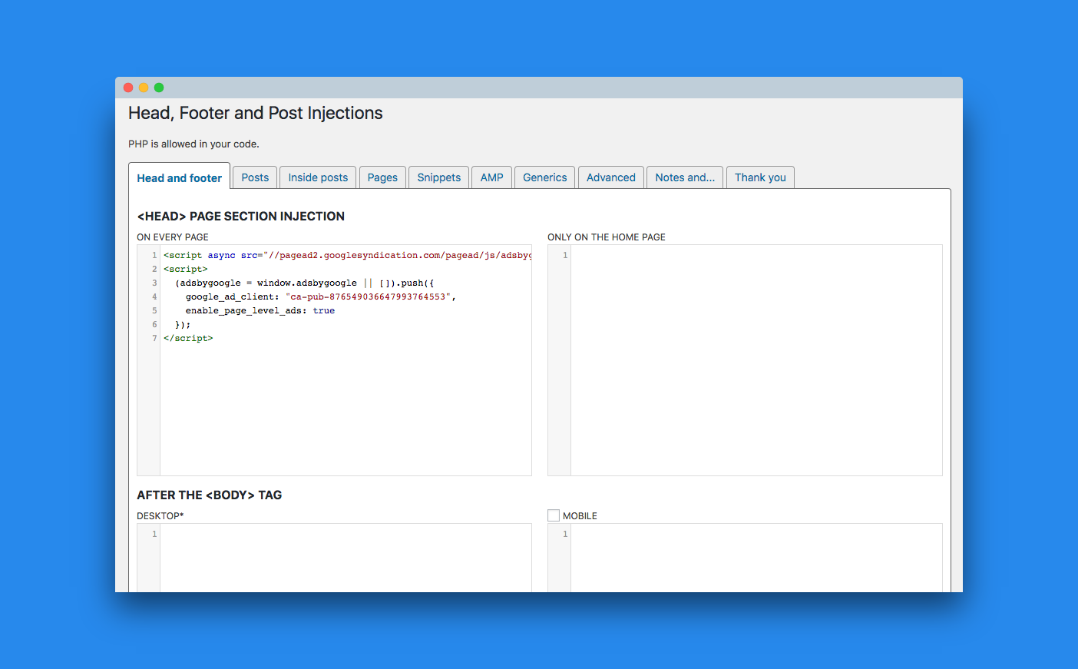The width and height of the screenshot is (1078, 669).
Task: Click the <HEAD> PAGE SECTION INJECTION heading
Action: (241, 217)
